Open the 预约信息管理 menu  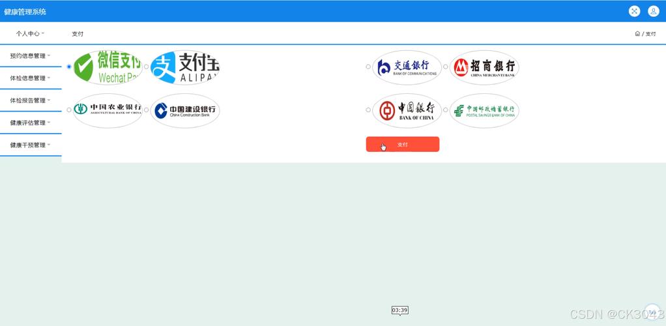(x=31, y=55)
